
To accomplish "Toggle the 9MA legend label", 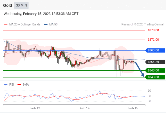I will [26, 85].
